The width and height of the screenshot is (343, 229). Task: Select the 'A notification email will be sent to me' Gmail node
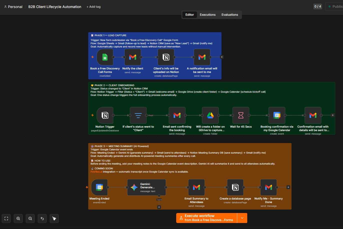click(202, 57)
